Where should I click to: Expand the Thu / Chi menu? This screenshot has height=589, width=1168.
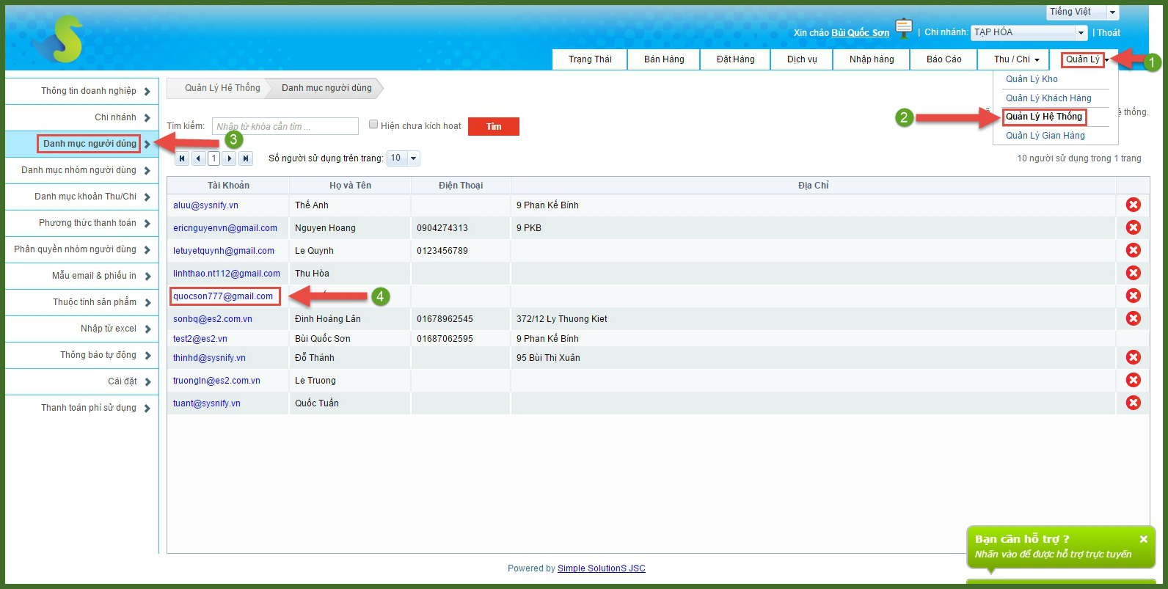pos(1016,59)
